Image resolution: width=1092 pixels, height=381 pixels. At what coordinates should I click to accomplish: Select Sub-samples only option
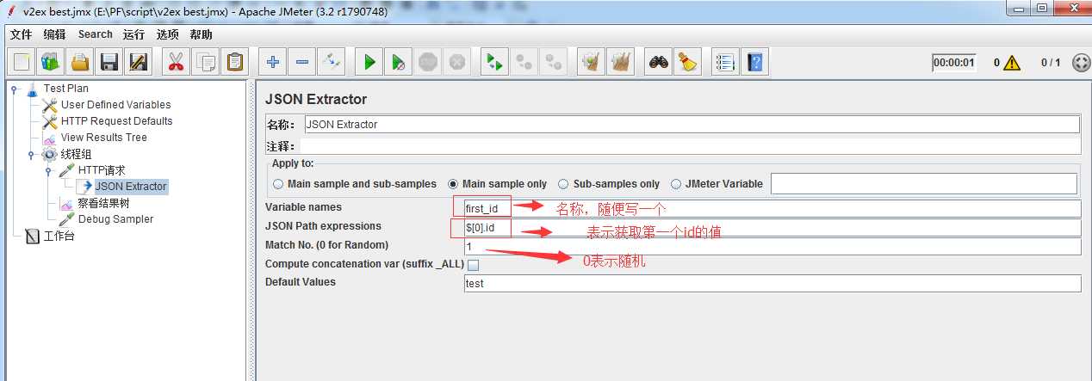pos(609,184)
